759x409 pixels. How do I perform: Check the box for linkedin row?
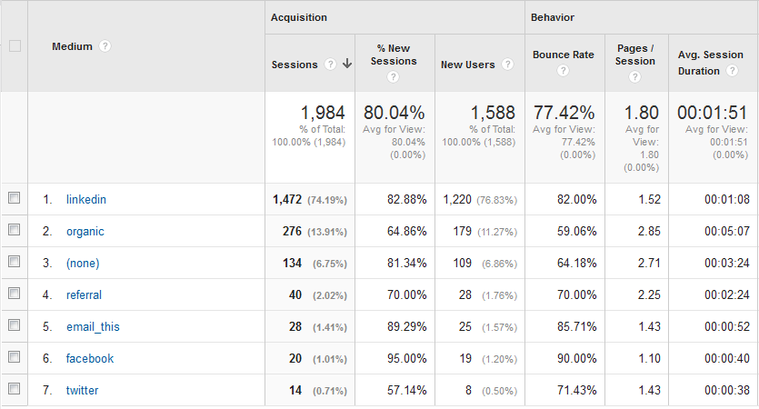coord(15,199)
